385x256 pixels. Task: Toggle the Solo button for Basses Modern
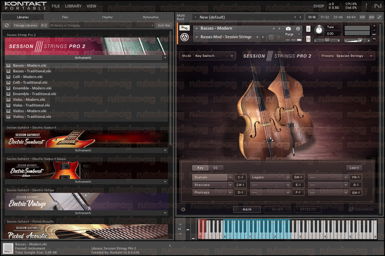[x=308, y=29]
